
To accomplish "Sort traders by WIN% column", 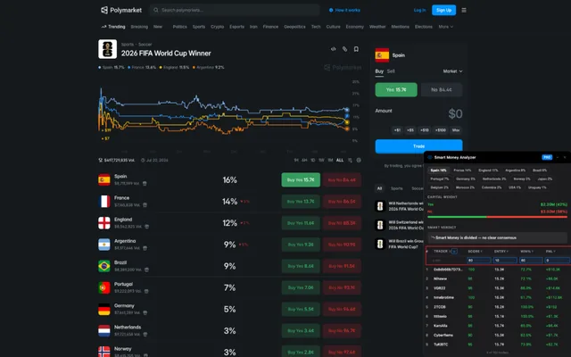I will coord(527,252).
